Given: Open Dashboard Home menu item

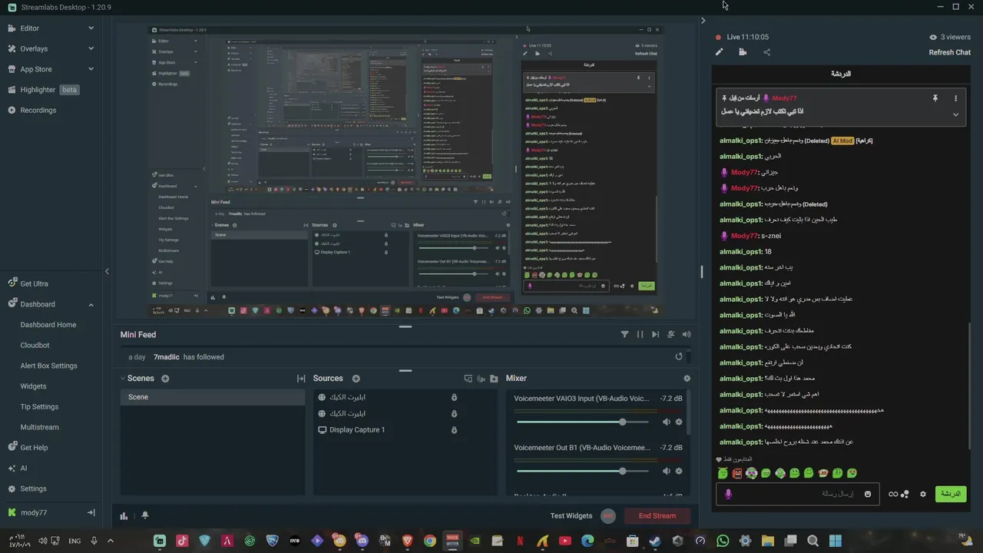Looking at the screenshot, I should tap(48, 325).
